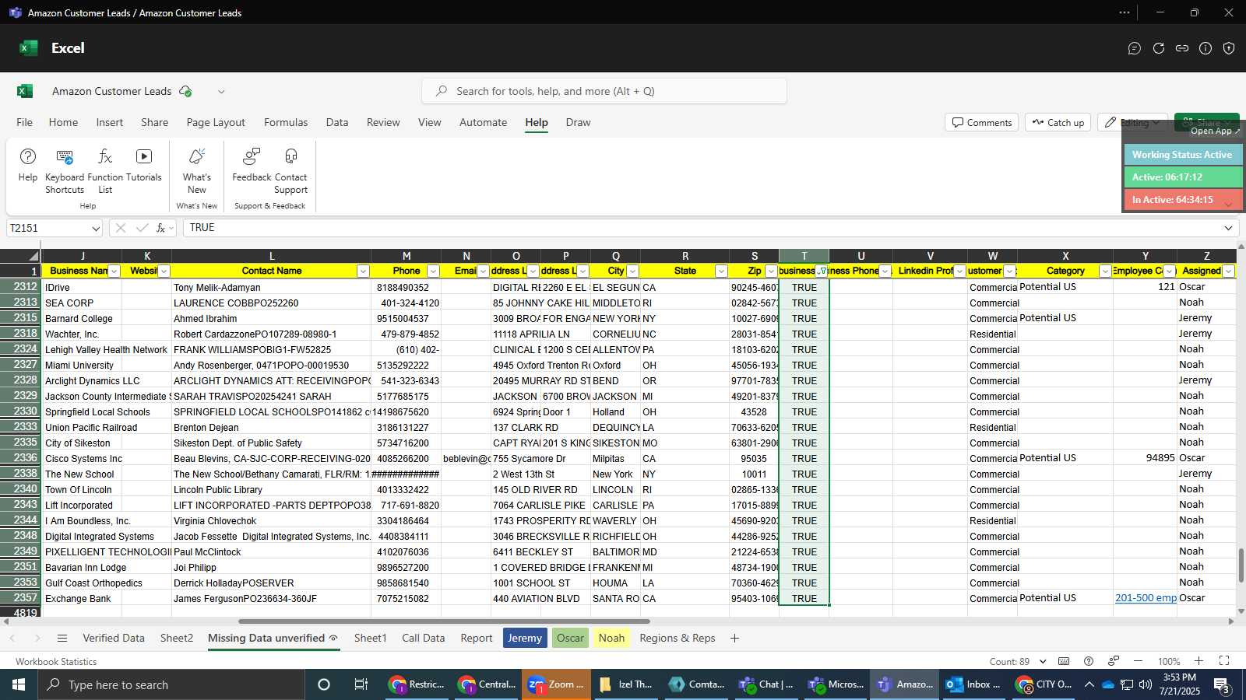This screenshot has width=1246, height=700.
Task: Open Workbook Statistics
Action: point(56,662)
